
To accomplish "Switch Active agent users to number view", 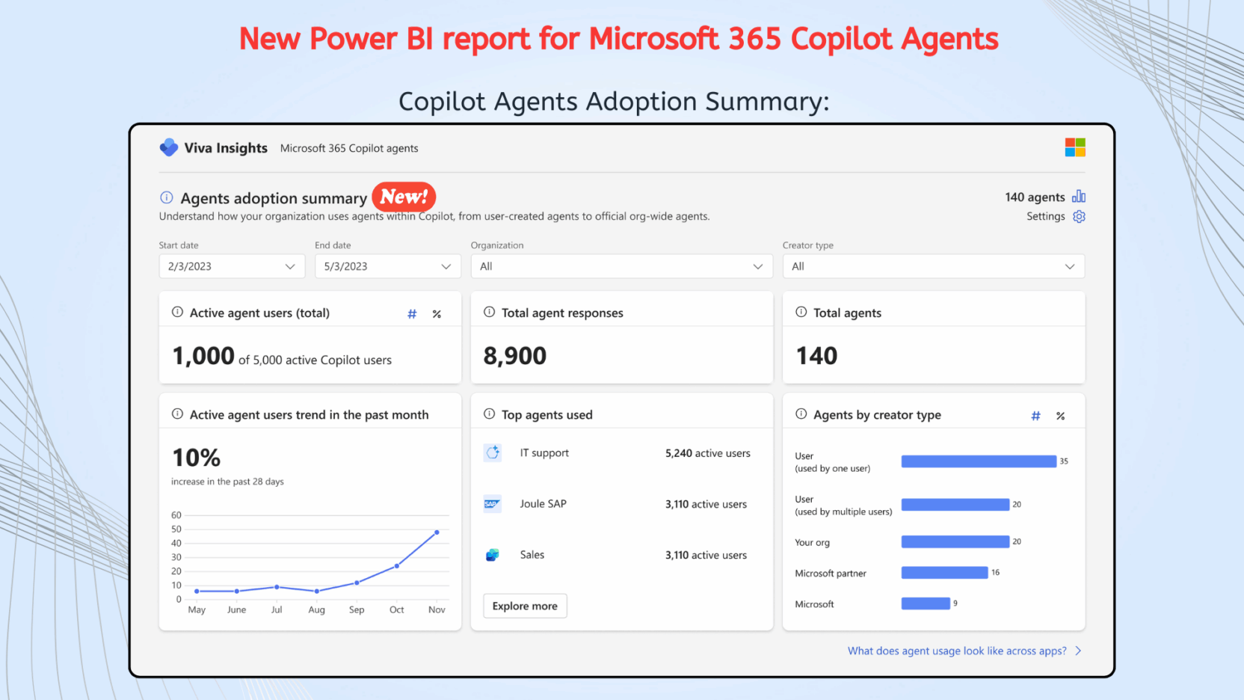I will [412, 314].
